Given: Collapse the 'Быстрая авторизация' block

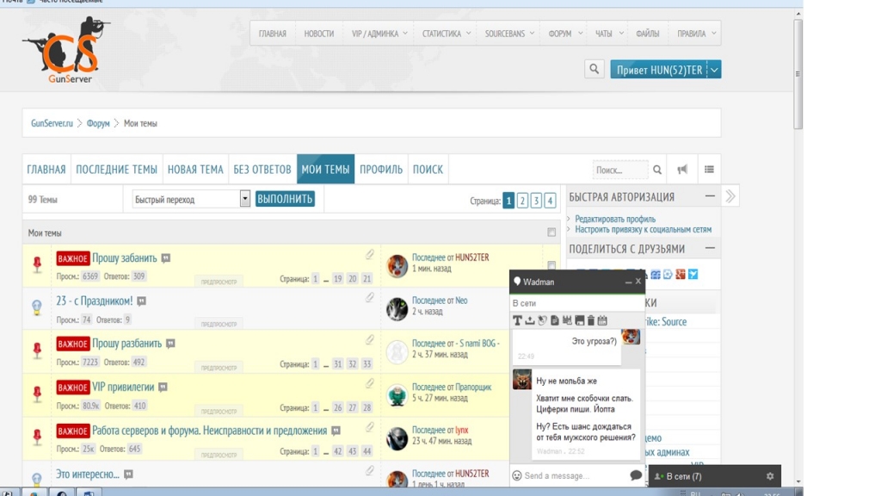Looking at the screenshot, I should click(x=710, y=196).
